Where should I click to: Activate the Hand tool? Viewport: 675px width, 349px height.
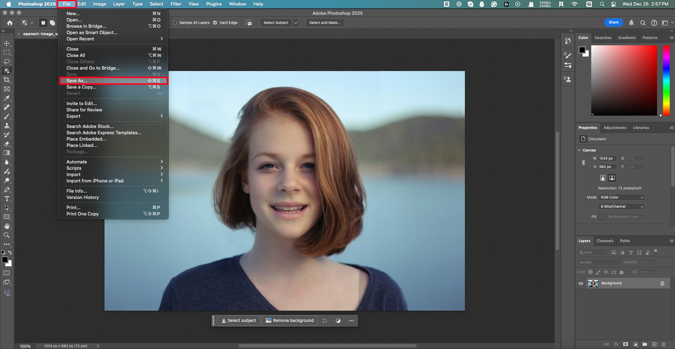(x=7, y=226)
